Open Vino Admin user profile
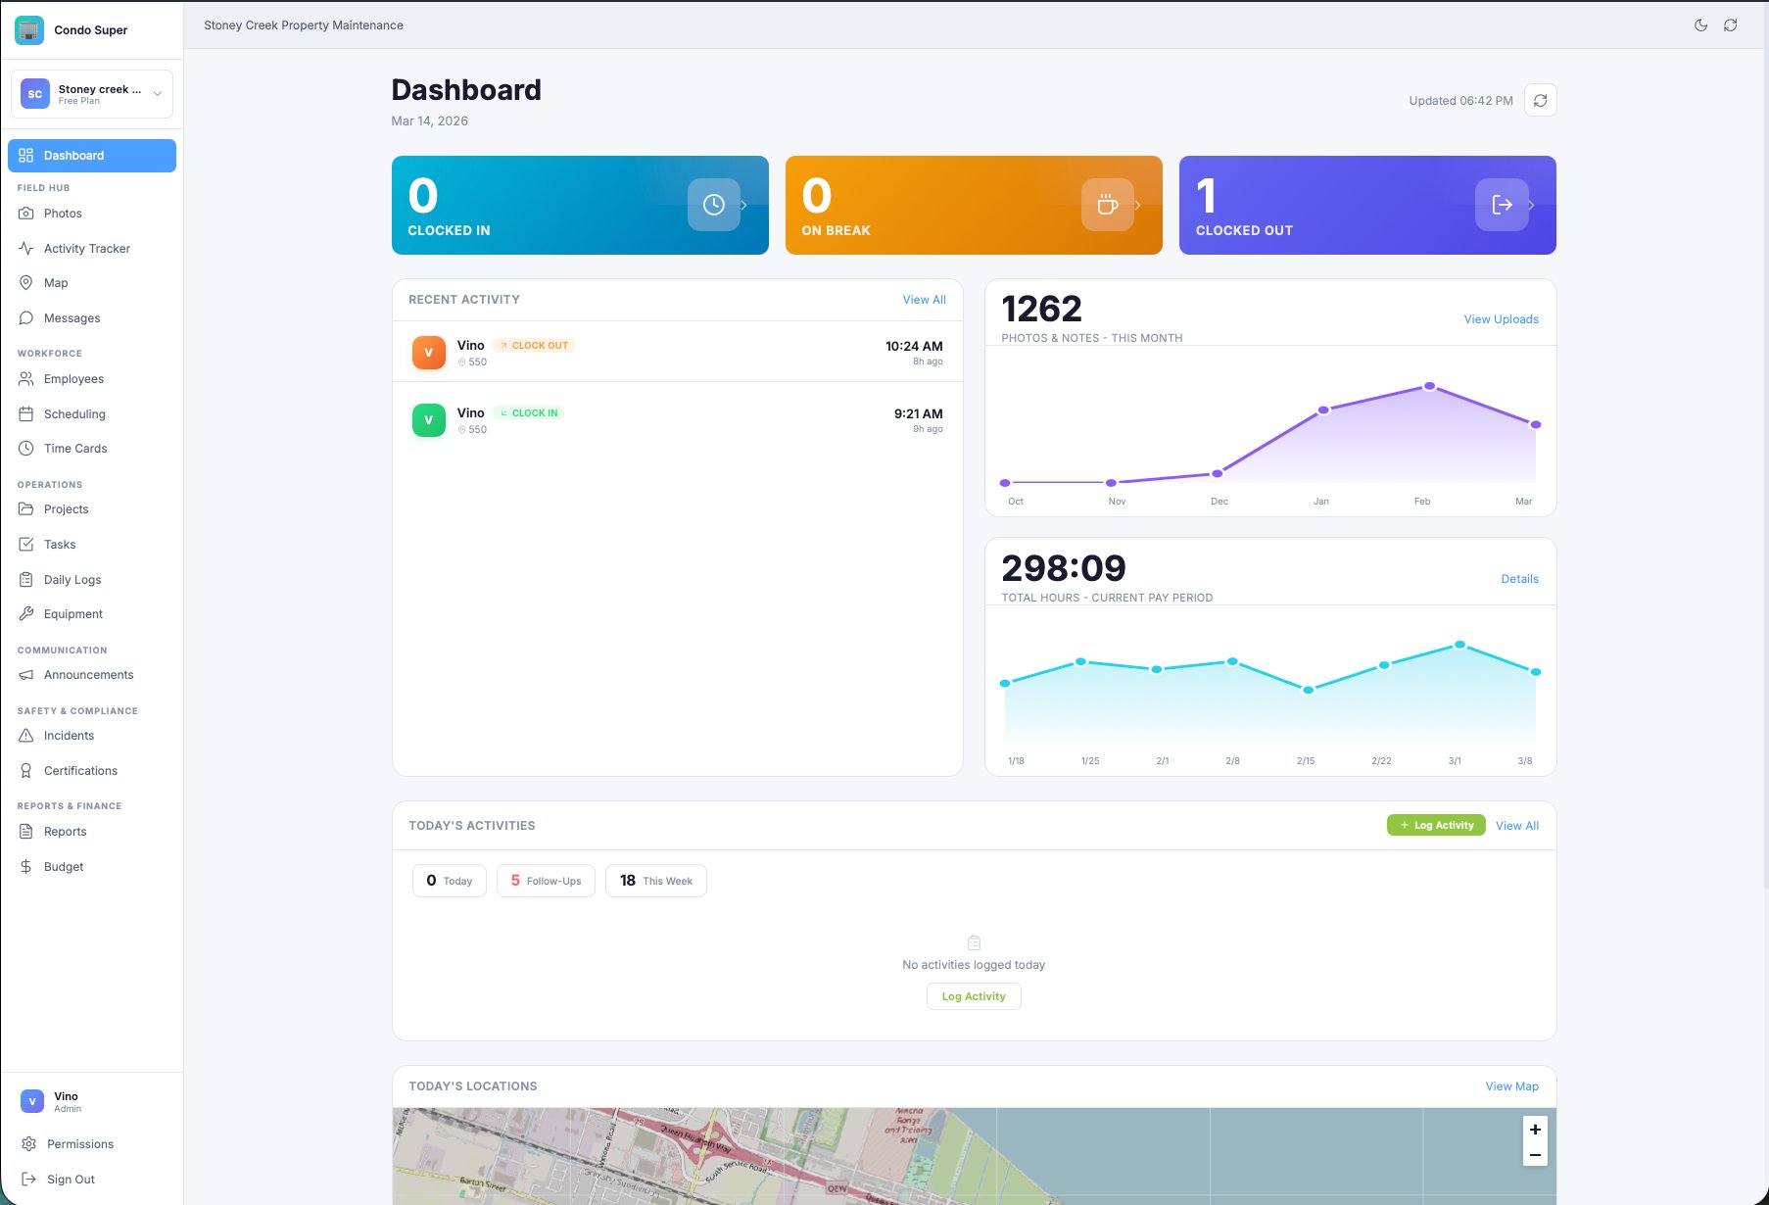 point(92,1102)
